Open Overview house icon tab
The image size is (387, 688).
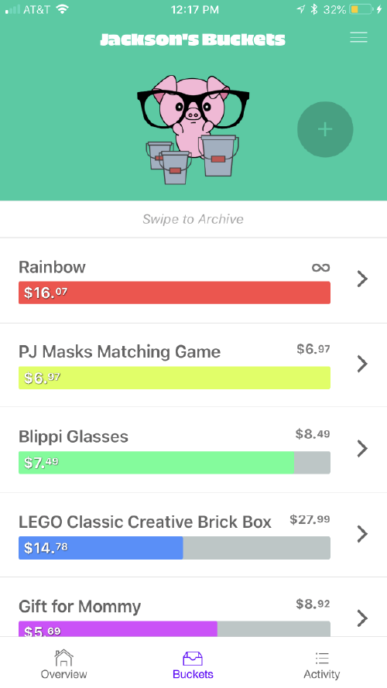point(63,664)
